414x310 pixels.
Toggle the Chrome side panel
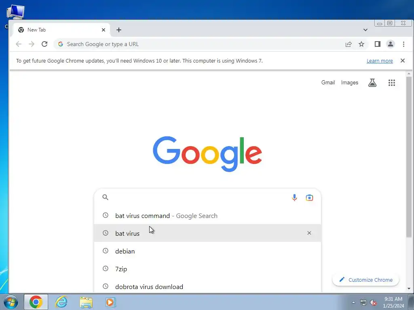[x=378, y=44]
